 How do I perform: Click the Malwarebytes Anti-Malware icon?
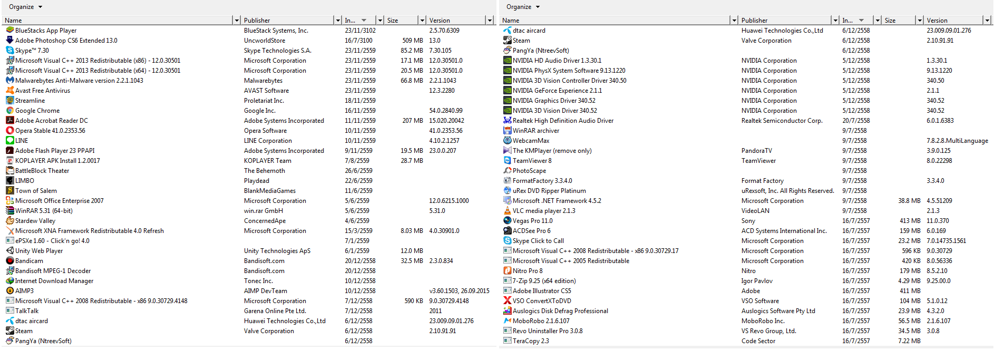tap(10, 81)
